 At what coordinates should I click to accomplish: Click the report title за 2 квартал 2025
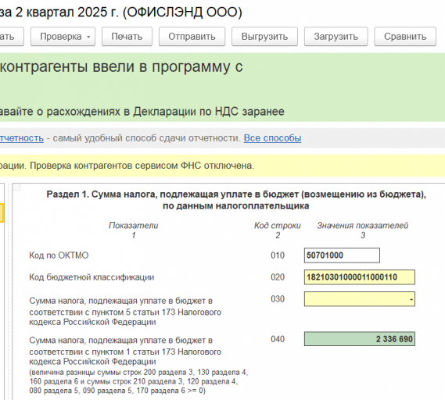coord(121,12)
